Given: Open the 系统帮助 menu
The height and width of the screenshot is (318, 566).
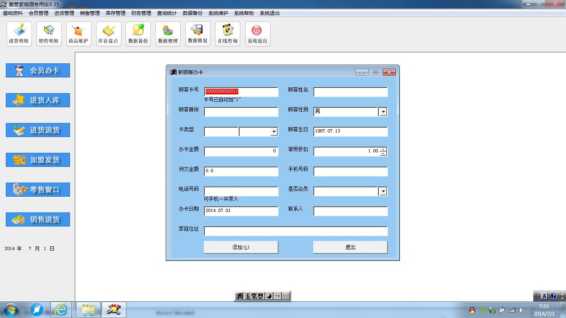Looking at the screenshot, I should click(244, 13).
